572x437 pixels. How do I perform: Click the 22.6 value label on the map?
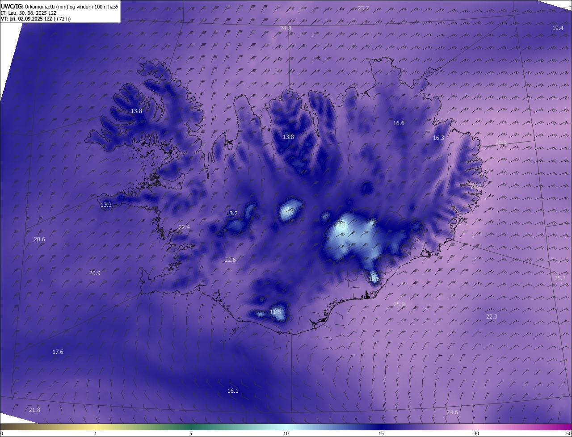(230, 260)
